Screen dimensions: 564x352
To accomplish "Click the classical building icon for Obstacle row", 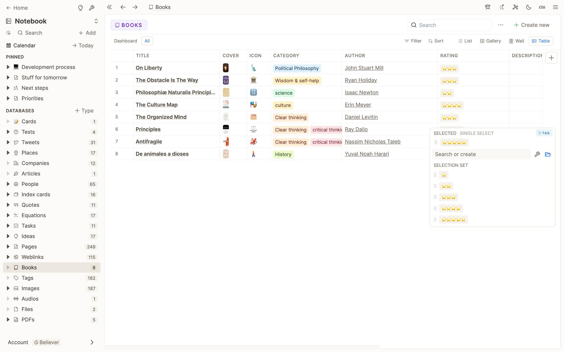I will [x=253, y=80].
